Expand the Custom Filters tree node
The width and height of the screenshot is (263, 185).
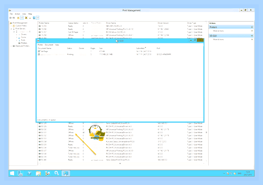pos(11,26)
